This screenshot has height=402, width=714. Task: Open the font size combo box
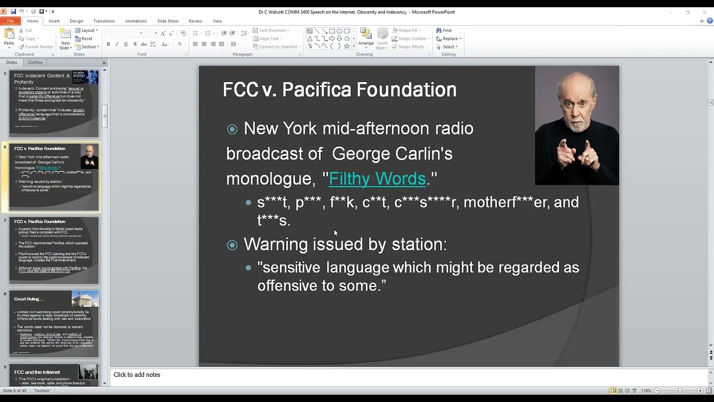coord(151,33)
